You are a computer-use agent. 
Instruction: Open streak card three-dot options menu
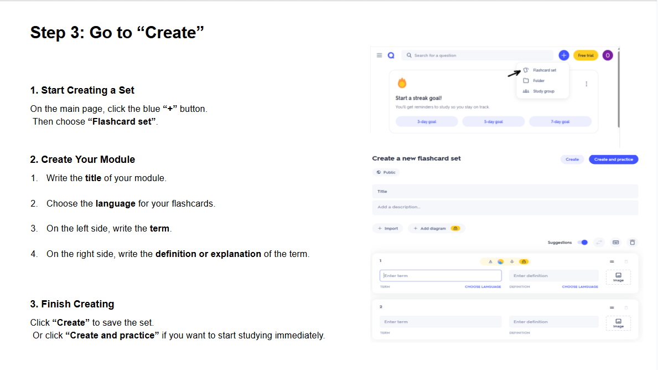pos(586,84)
